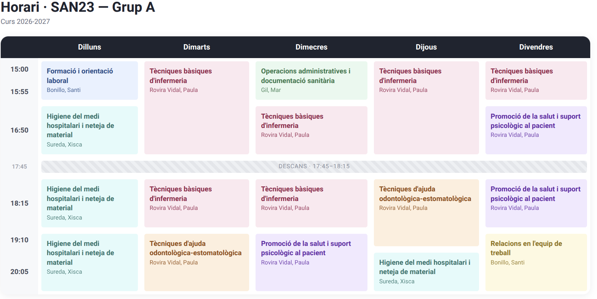The width and height of the screenshot is (597, 299).
Task: Open Friday's 15:00 Tècniques bàsiques d'infermeria card
Action: point(536,81)
